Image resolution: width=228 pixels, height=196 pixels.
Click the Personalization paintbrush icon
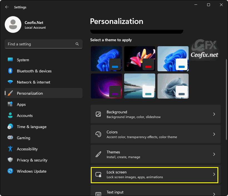11,93
